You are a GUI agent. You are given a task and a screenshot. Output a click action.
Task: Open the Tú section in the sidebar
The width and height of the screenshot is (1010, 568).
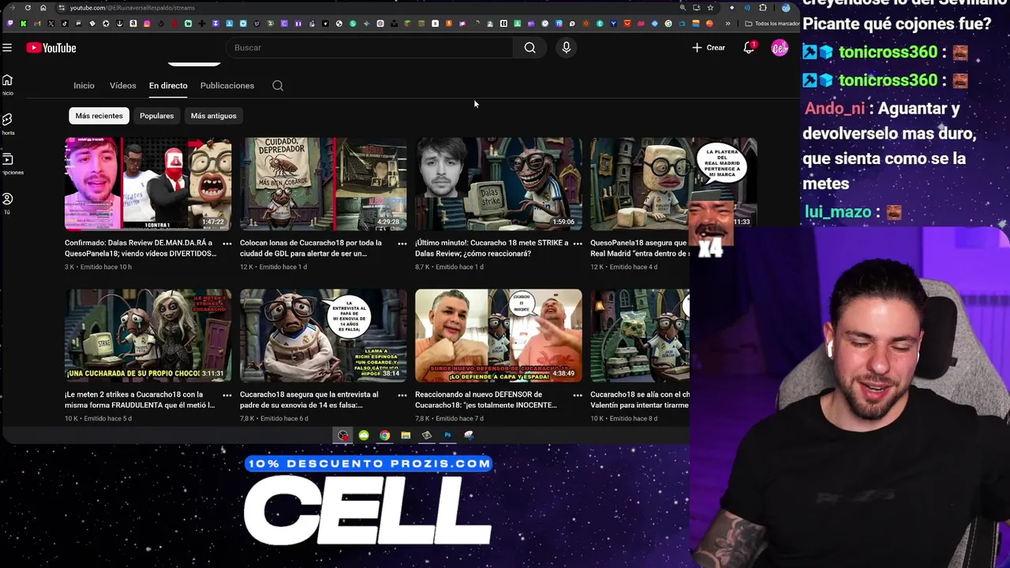click(x=7, y=204)
